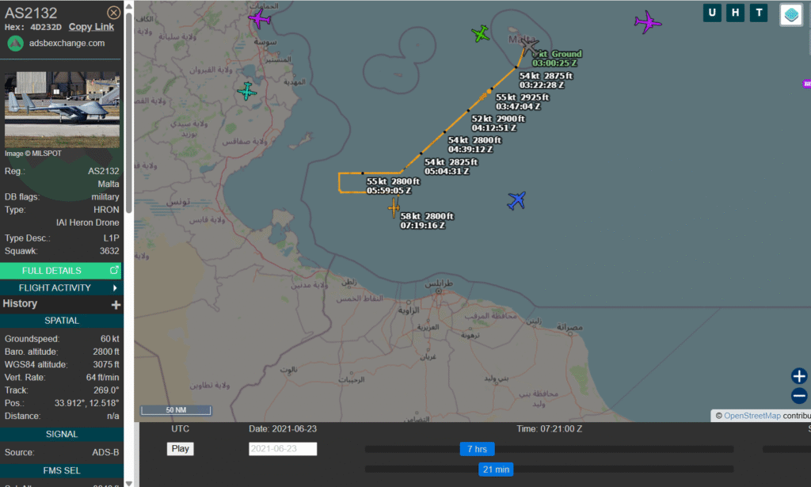The width and height of the screenshot is (811, 487).
Task: Click the replay date input field
Action: [x=283, y=449]
